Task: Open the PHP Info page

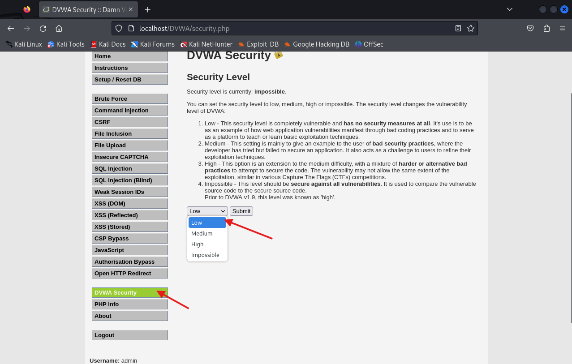Action: pos(130,304)
